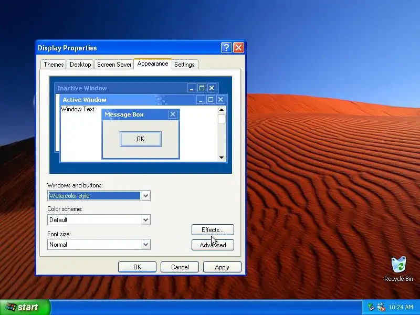
Task: Click the Inactive Window preview title bar
Action: [x=136, y=88]
